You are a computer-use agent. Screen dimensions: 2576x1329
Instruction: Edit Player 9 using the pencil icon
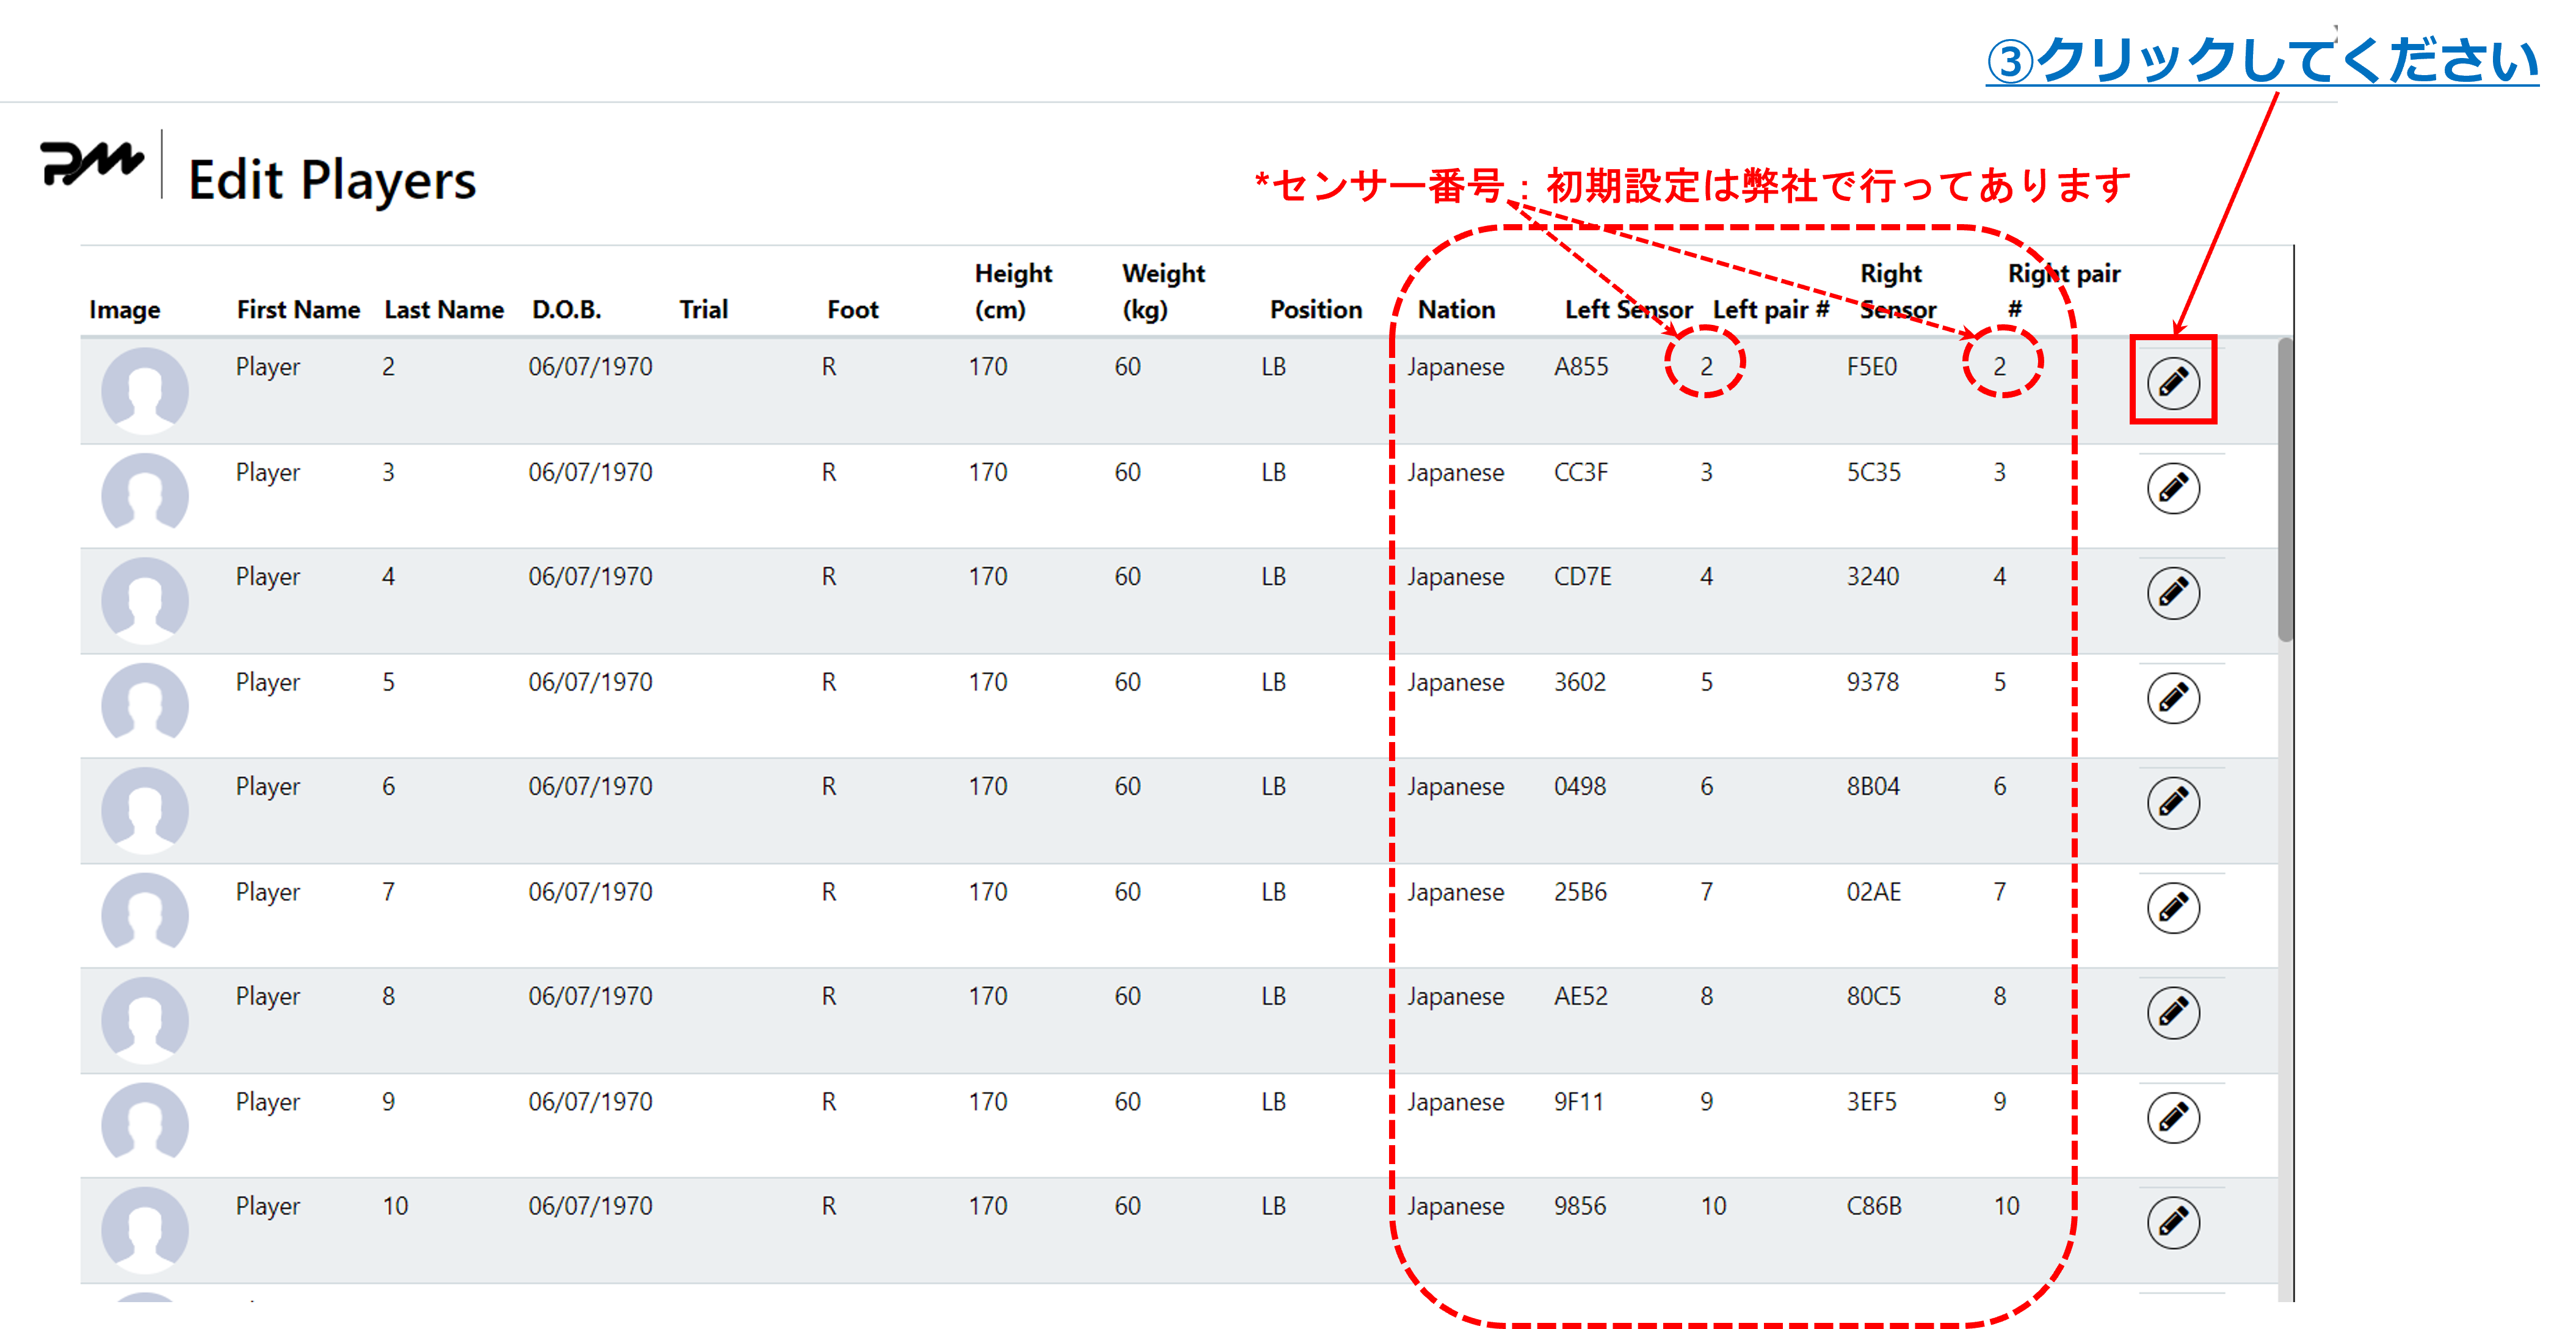click(2172, 1118)
